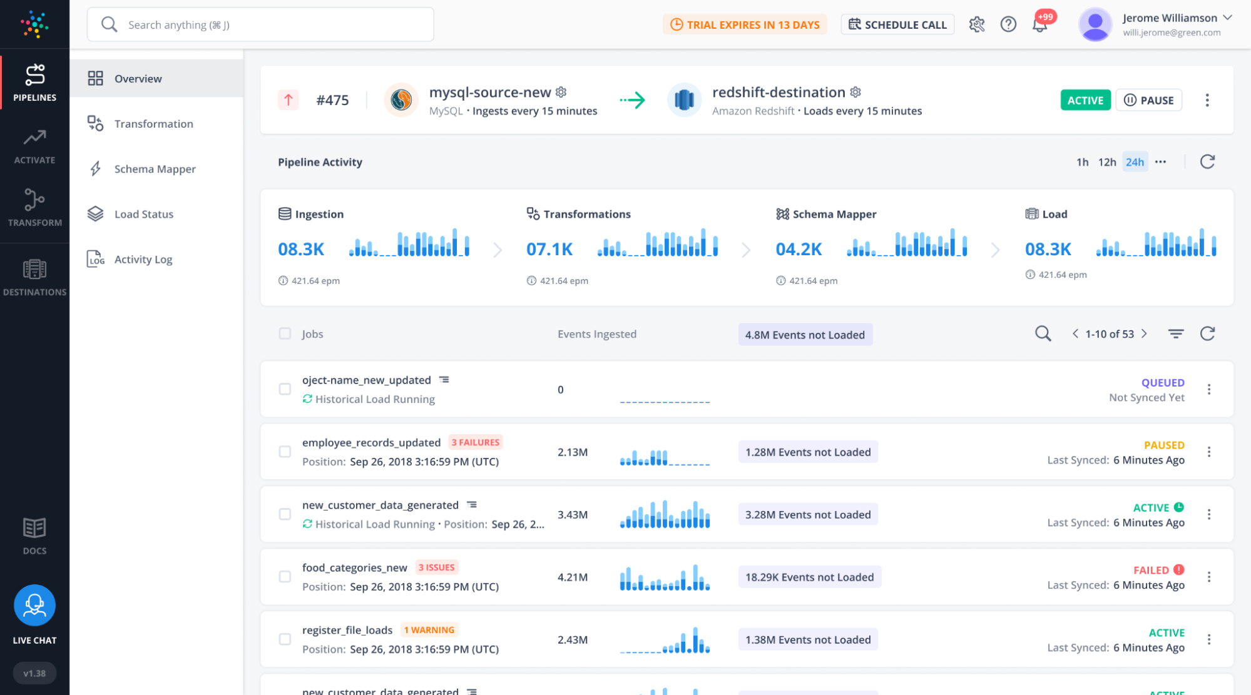Open settings for mysql-source-new
This screenshot has height=695, width=1251.
561,92
